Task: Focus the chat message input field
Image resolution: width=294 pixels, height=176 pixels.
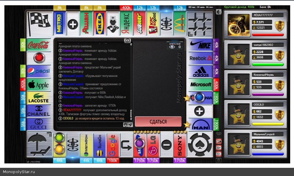Action: point(90,125)
